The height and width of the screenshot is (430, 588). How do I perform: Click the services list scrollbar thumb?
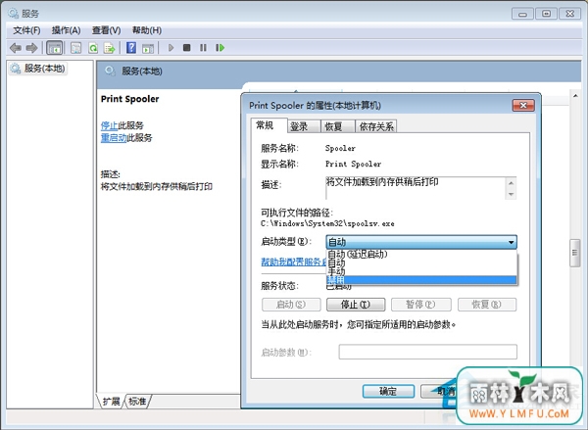tap(574, 253)
